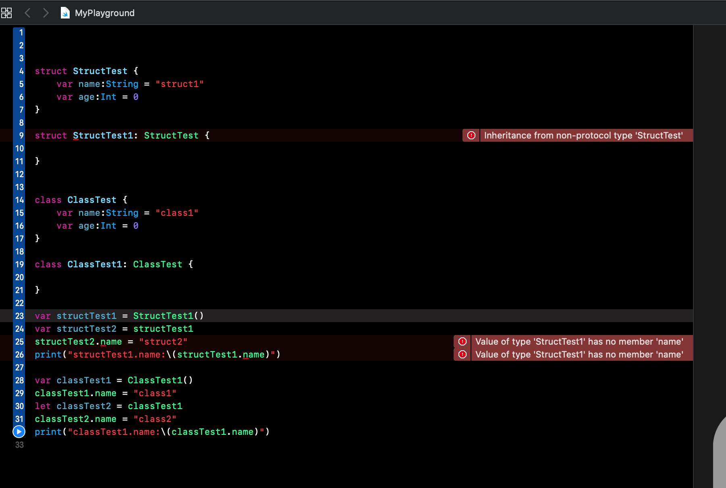Open line 25 'no member name' error message

point(579,341)
